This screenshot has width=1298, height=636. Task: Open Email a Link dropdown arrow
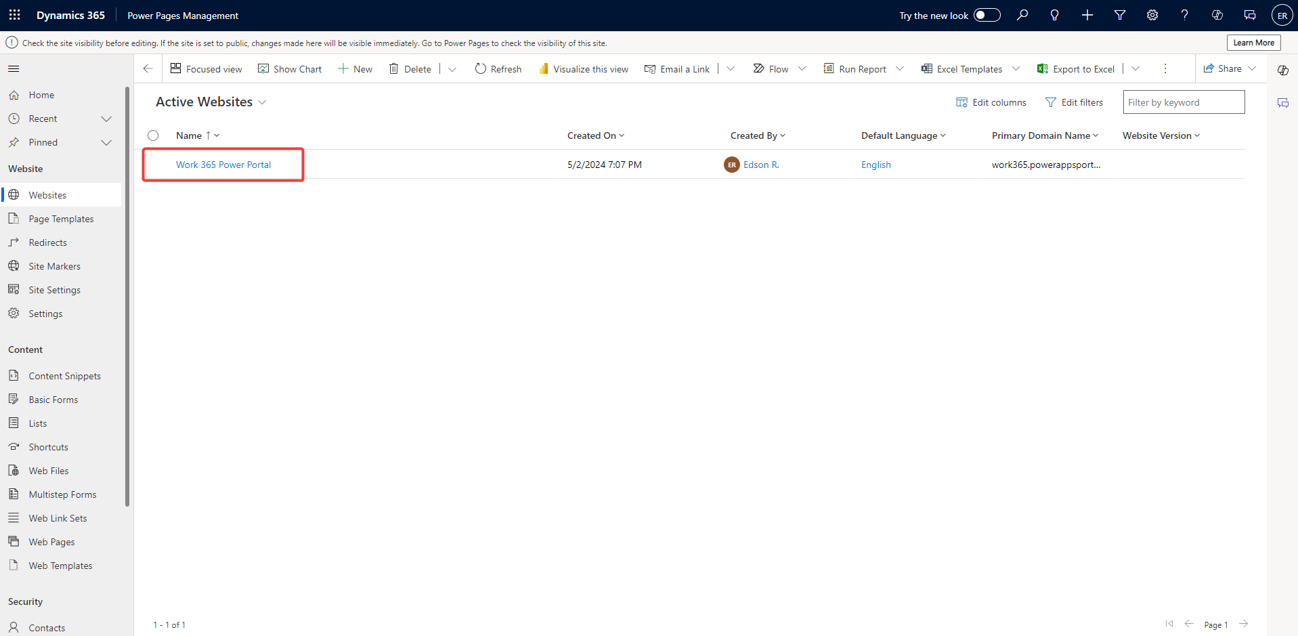(731, 68)
